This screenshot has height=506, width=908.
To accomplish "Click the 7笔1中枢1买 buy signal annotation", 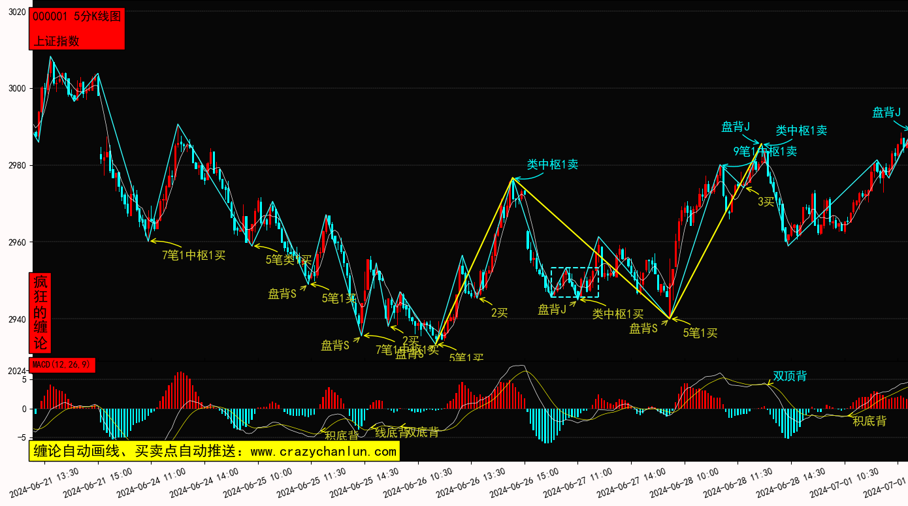I will click(x=193, y=255).
